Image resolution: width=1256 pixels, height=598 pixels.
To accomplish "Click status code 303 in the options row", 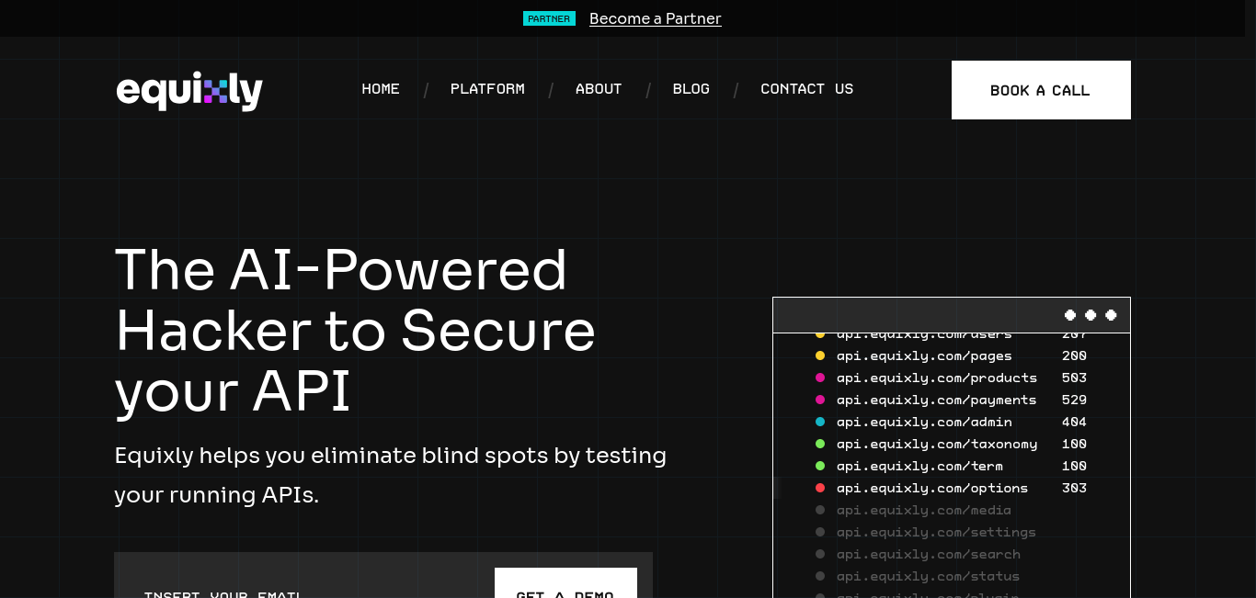I will (x=1074, y=488).
